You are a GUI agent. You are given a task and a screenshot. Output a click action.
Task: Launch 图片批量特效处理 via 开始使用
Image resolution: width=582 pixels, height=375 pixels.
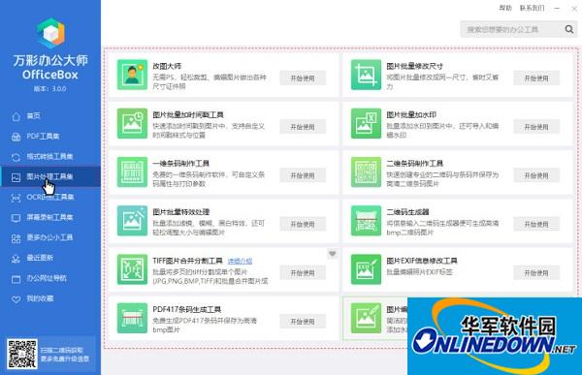(303, 224)
